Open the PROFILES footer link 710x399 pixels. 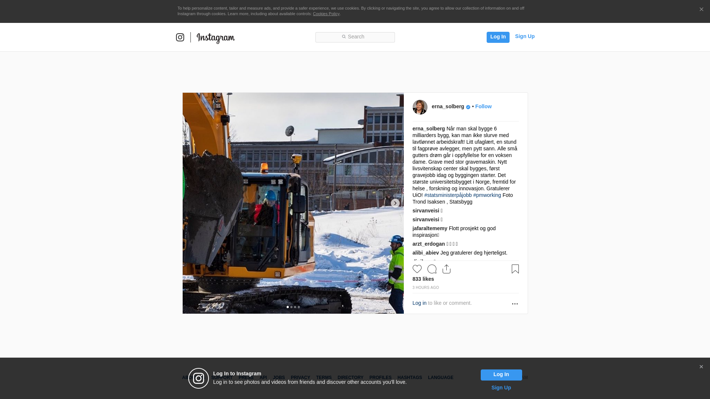coord(380,378)
